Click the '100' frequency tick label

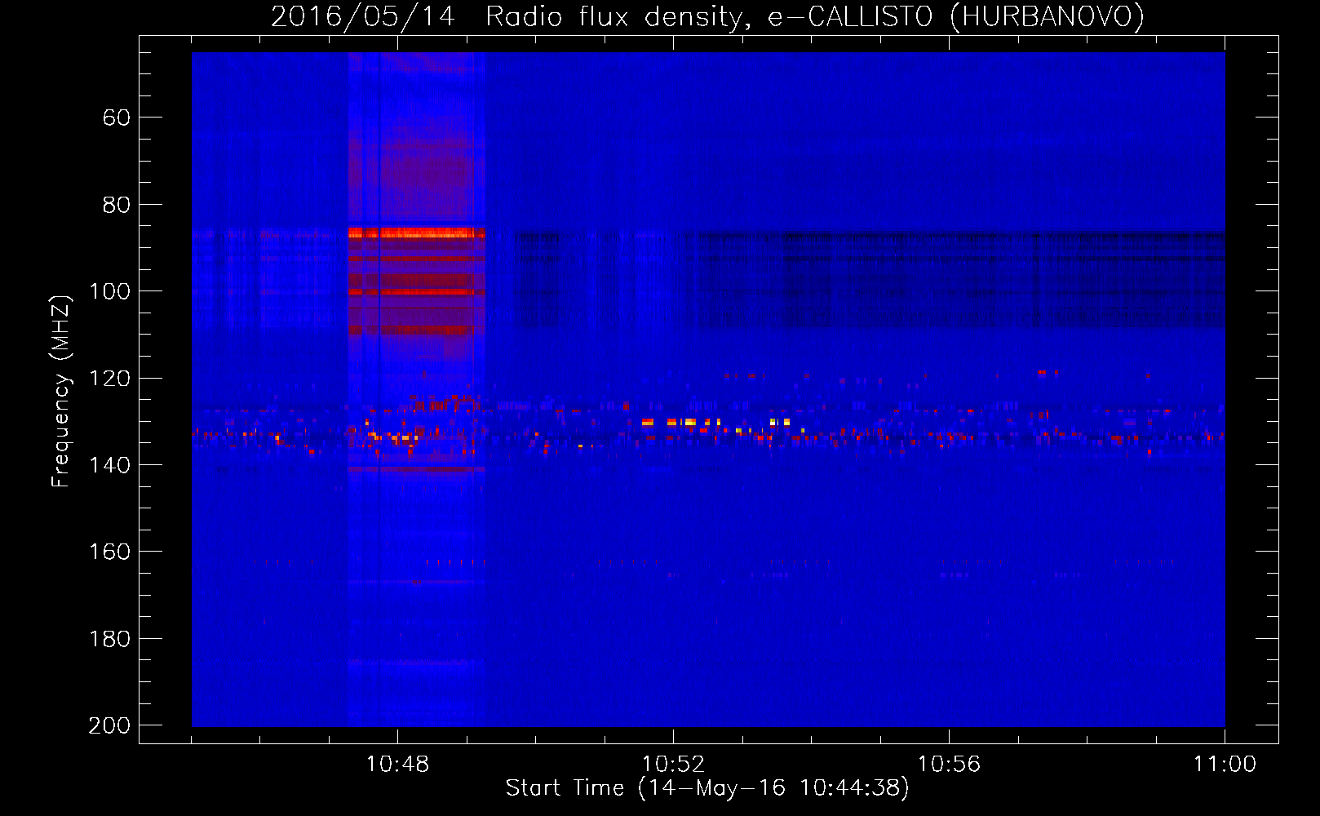click(109, 291)
